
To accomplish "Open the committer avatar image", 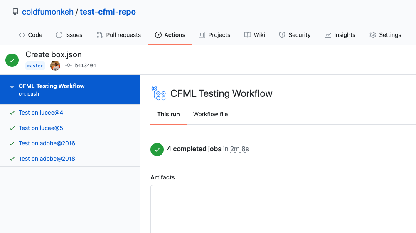I will [x=55, y=66].
